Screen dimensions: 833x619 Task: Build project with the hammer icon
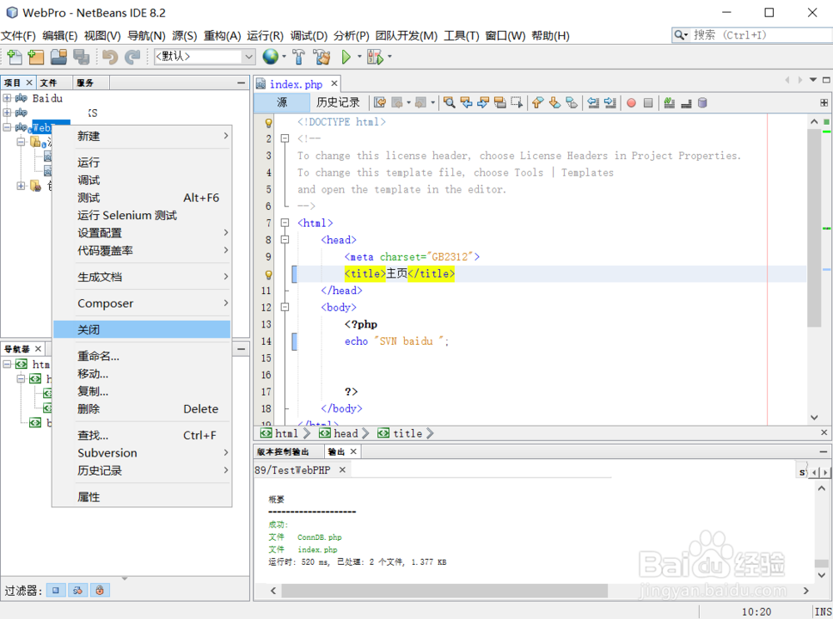click(298, 57)
